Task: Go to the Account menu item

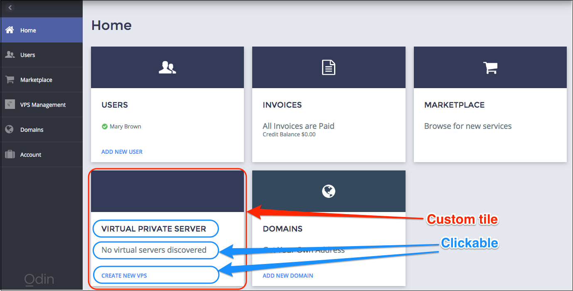Action: coord(31,155)
